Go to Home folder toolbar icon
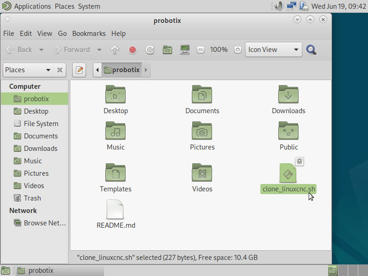Image resolution: width=368 pixels, height=276 pixels. tap(167, 50)
